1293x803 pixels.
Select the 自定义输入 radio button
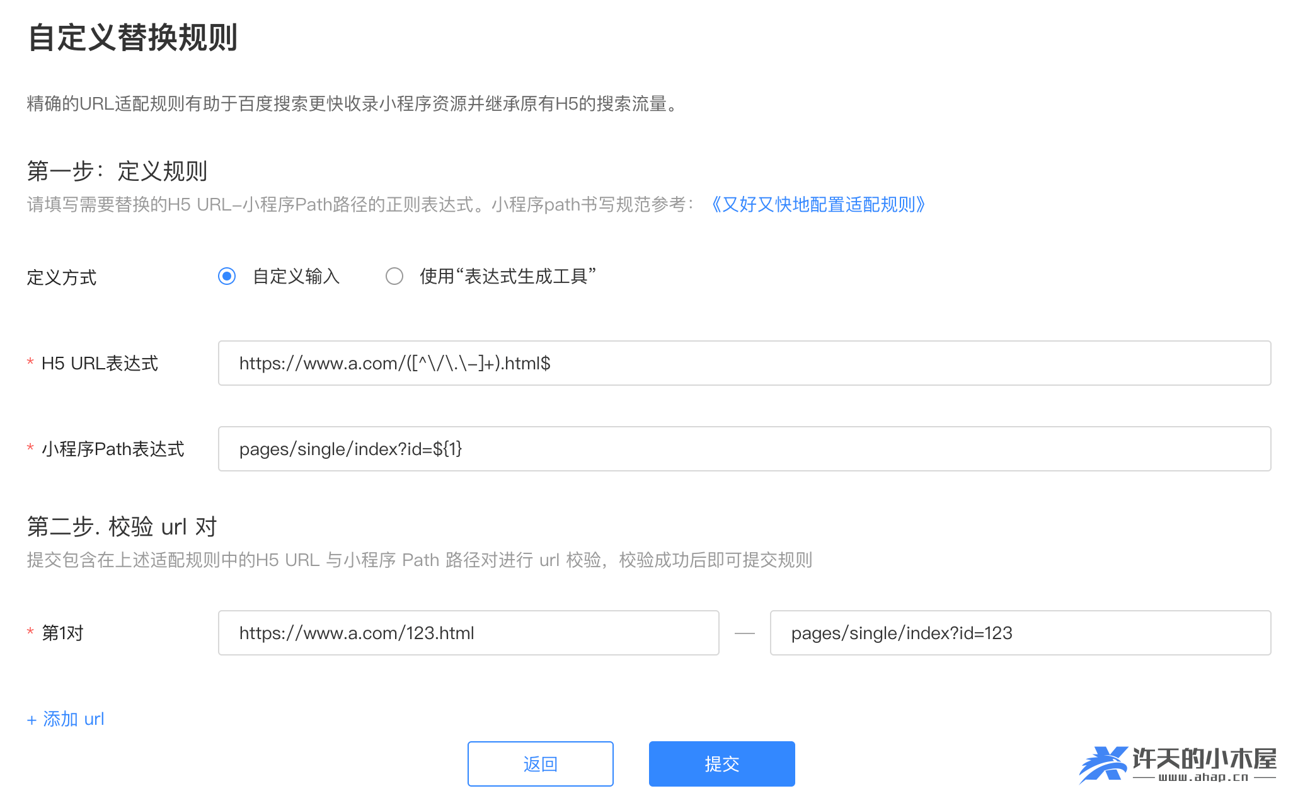point(227,276)
